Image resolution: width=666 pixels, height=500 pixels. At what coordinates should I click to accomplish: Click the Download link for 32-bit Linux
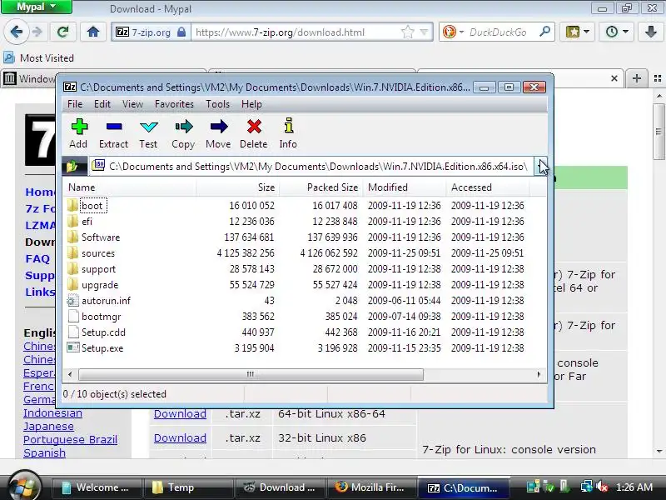tap(180, 438)
